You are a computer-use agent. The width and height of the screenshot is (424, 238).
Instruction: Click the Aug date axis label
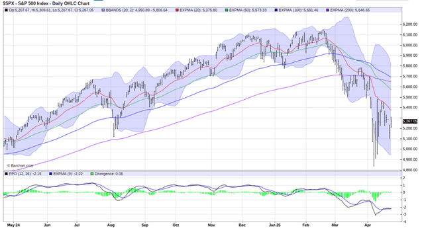[111, 225]
